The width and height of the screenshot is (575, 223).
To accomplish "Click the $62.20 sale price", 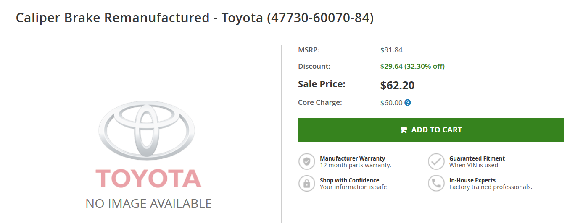I will (397, 86).
